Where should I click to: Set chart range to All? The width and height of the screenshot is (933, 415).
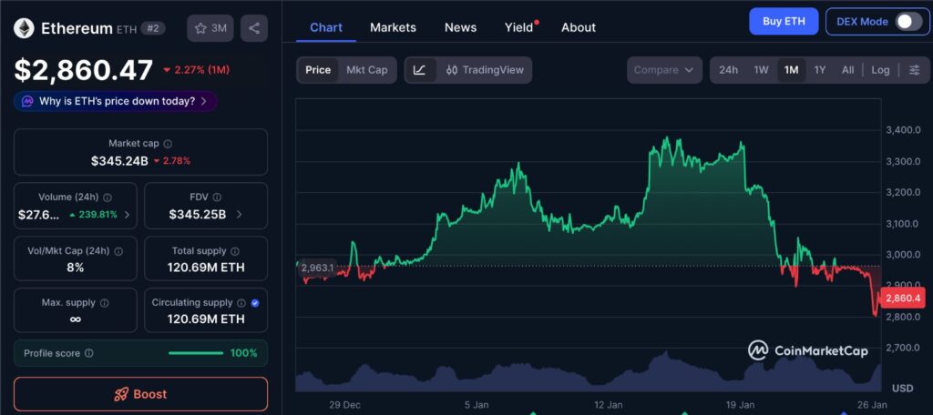[x=848, y=70]
